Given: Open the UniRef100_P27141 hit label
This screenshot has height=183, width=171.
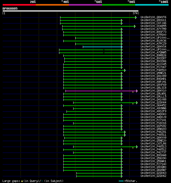Looking at the screenshot, I should pyautogui.click(x=153, y=120).
